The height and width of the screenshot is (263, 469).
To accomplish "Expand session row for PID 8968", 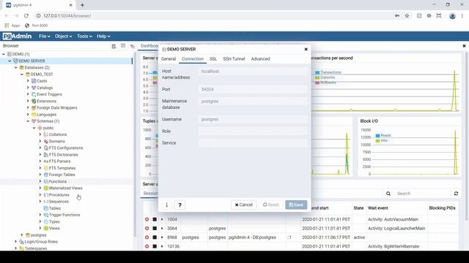I will pyautogui.click(x=162, y=237).
